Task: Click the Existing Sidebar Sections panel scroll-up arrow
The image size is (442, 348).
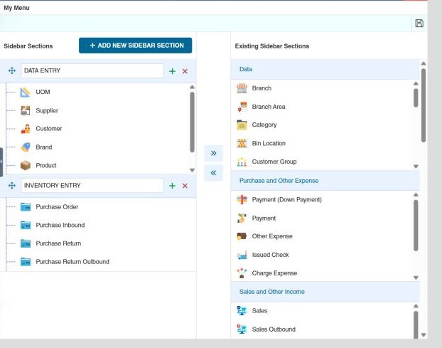Action: (x=424, y=63)
